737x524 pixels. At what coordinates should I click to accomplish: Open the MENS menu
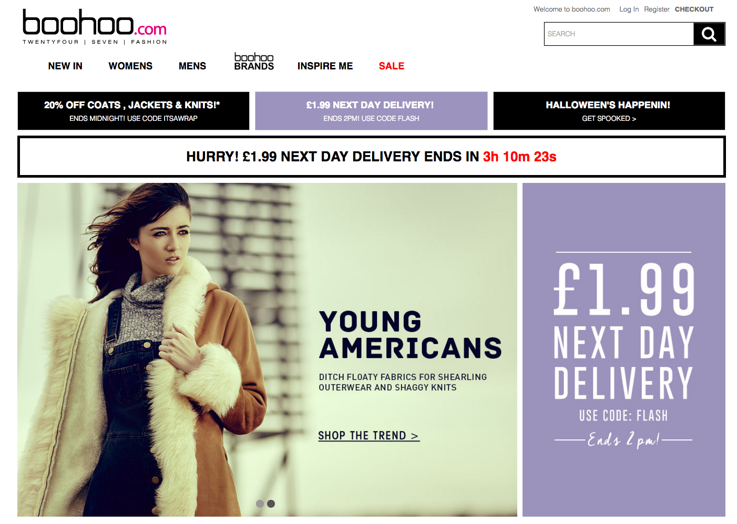192,66
